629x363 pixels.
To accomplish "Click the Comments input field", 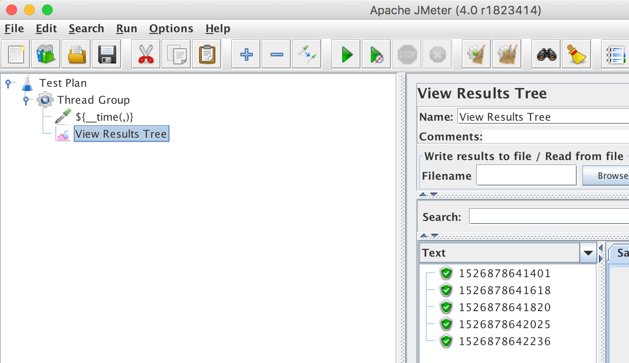I will (x=556, y=136).
